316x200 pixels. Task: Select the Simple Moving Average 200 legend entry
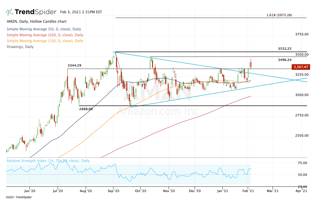tap(45, 35)
